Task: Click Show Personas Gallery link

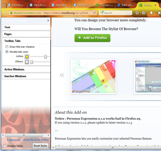Action: 36,140
